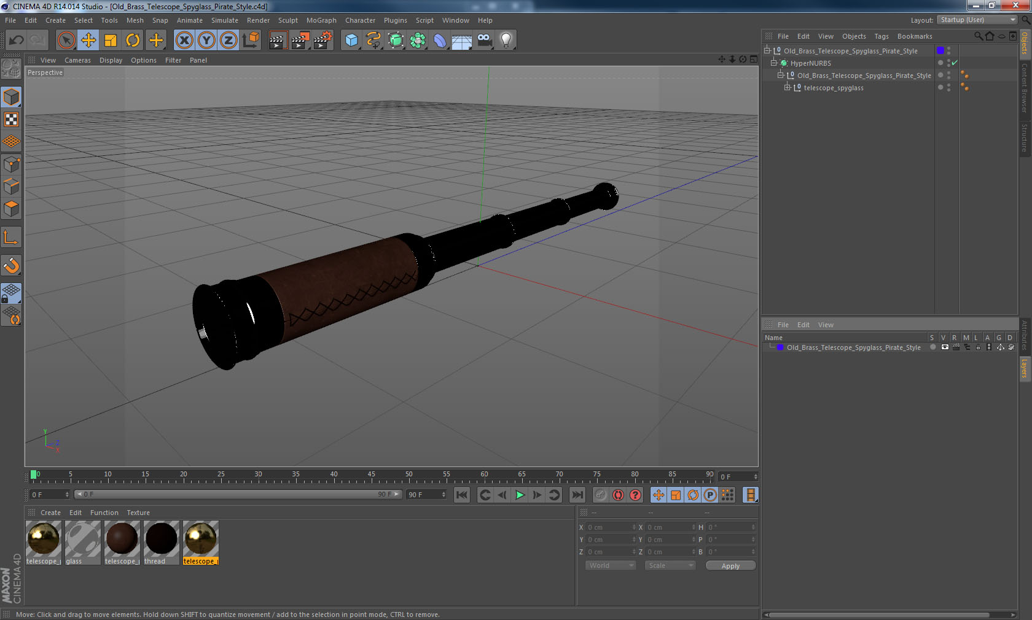The height and width of the screenshot is (620, 1032).
Task: Collapse the nested Old_Brass_Telescope child node
Action: [x=780, y=75]
